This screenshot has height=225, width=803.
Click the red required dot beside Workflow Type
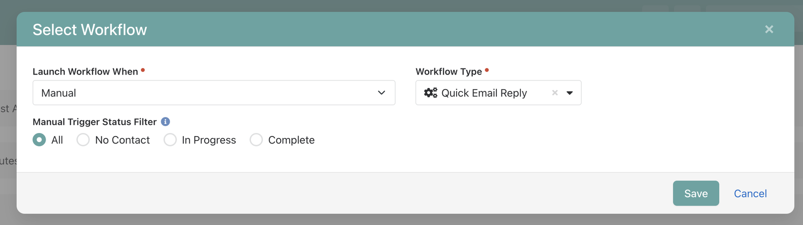[487, 70]
